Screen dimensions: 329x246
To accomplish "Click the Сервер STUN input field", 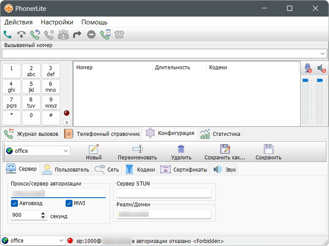I will pyautogui.click(x=164, y=193).
